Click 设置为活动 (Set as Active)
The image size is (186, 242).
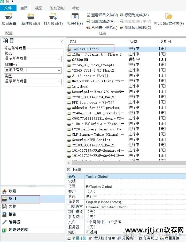(100, 21)
